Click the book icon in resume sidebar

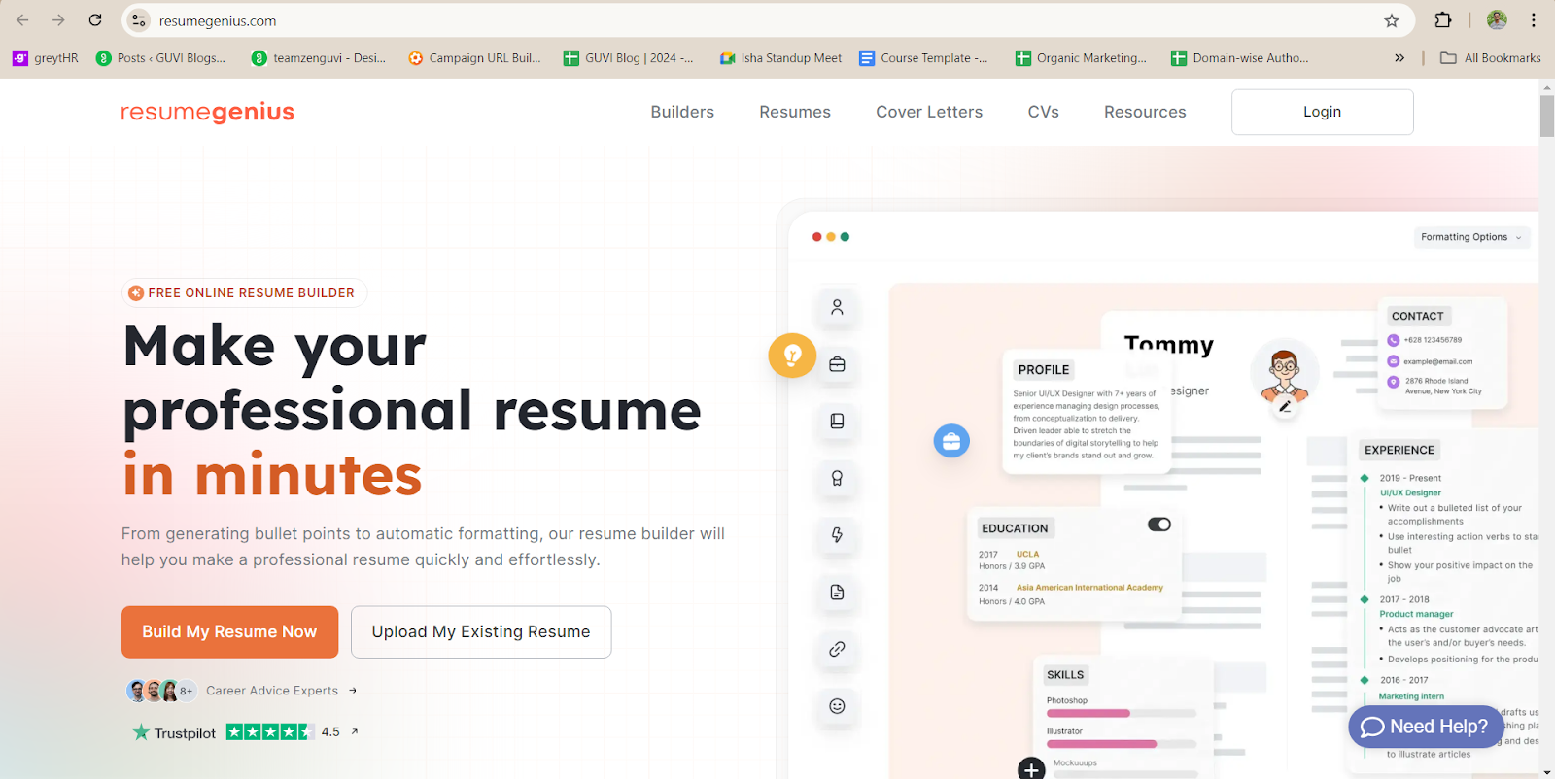(x=837, y=422)
